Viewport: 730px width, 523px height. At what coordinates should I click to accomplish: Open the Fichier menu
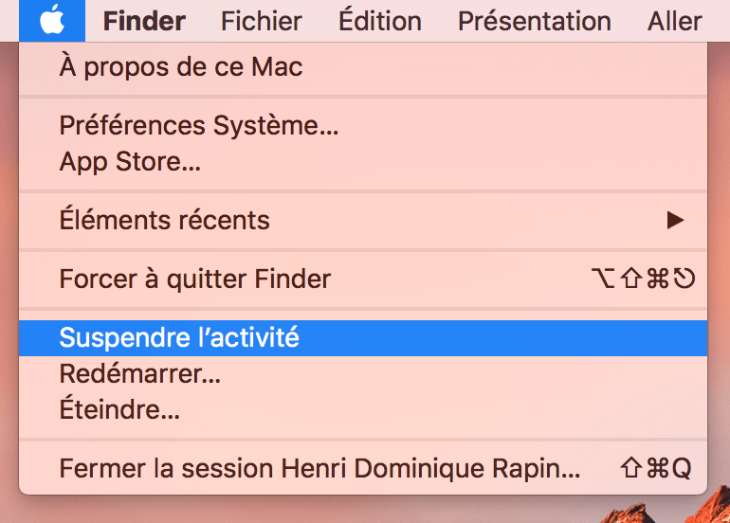pos(262,21)
